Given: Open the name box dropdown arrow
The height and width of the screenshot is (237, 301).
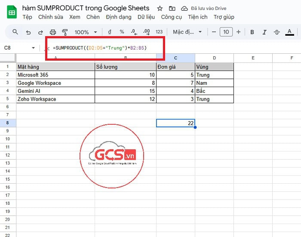Looking at the screenshot, I should click(x=34, y=48).
